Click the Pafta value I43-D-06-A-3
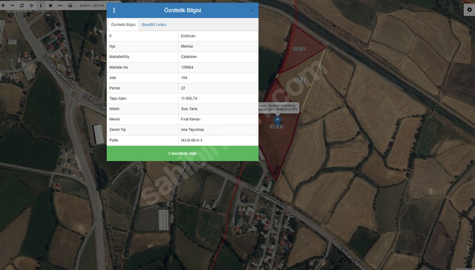The height and width of the screenshot is (270, 475). [x=191, y=140]
